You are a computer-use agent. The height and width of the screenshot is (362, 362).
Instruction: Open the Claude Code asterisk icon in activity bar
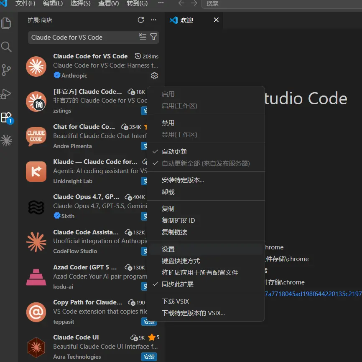pyautogui.click(x=6, y=141)
